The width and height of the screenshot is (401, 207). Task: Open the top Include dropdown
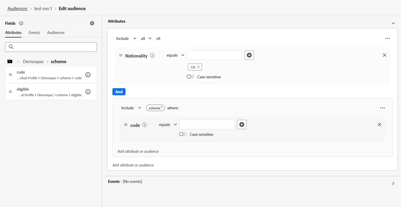(126, 38)
